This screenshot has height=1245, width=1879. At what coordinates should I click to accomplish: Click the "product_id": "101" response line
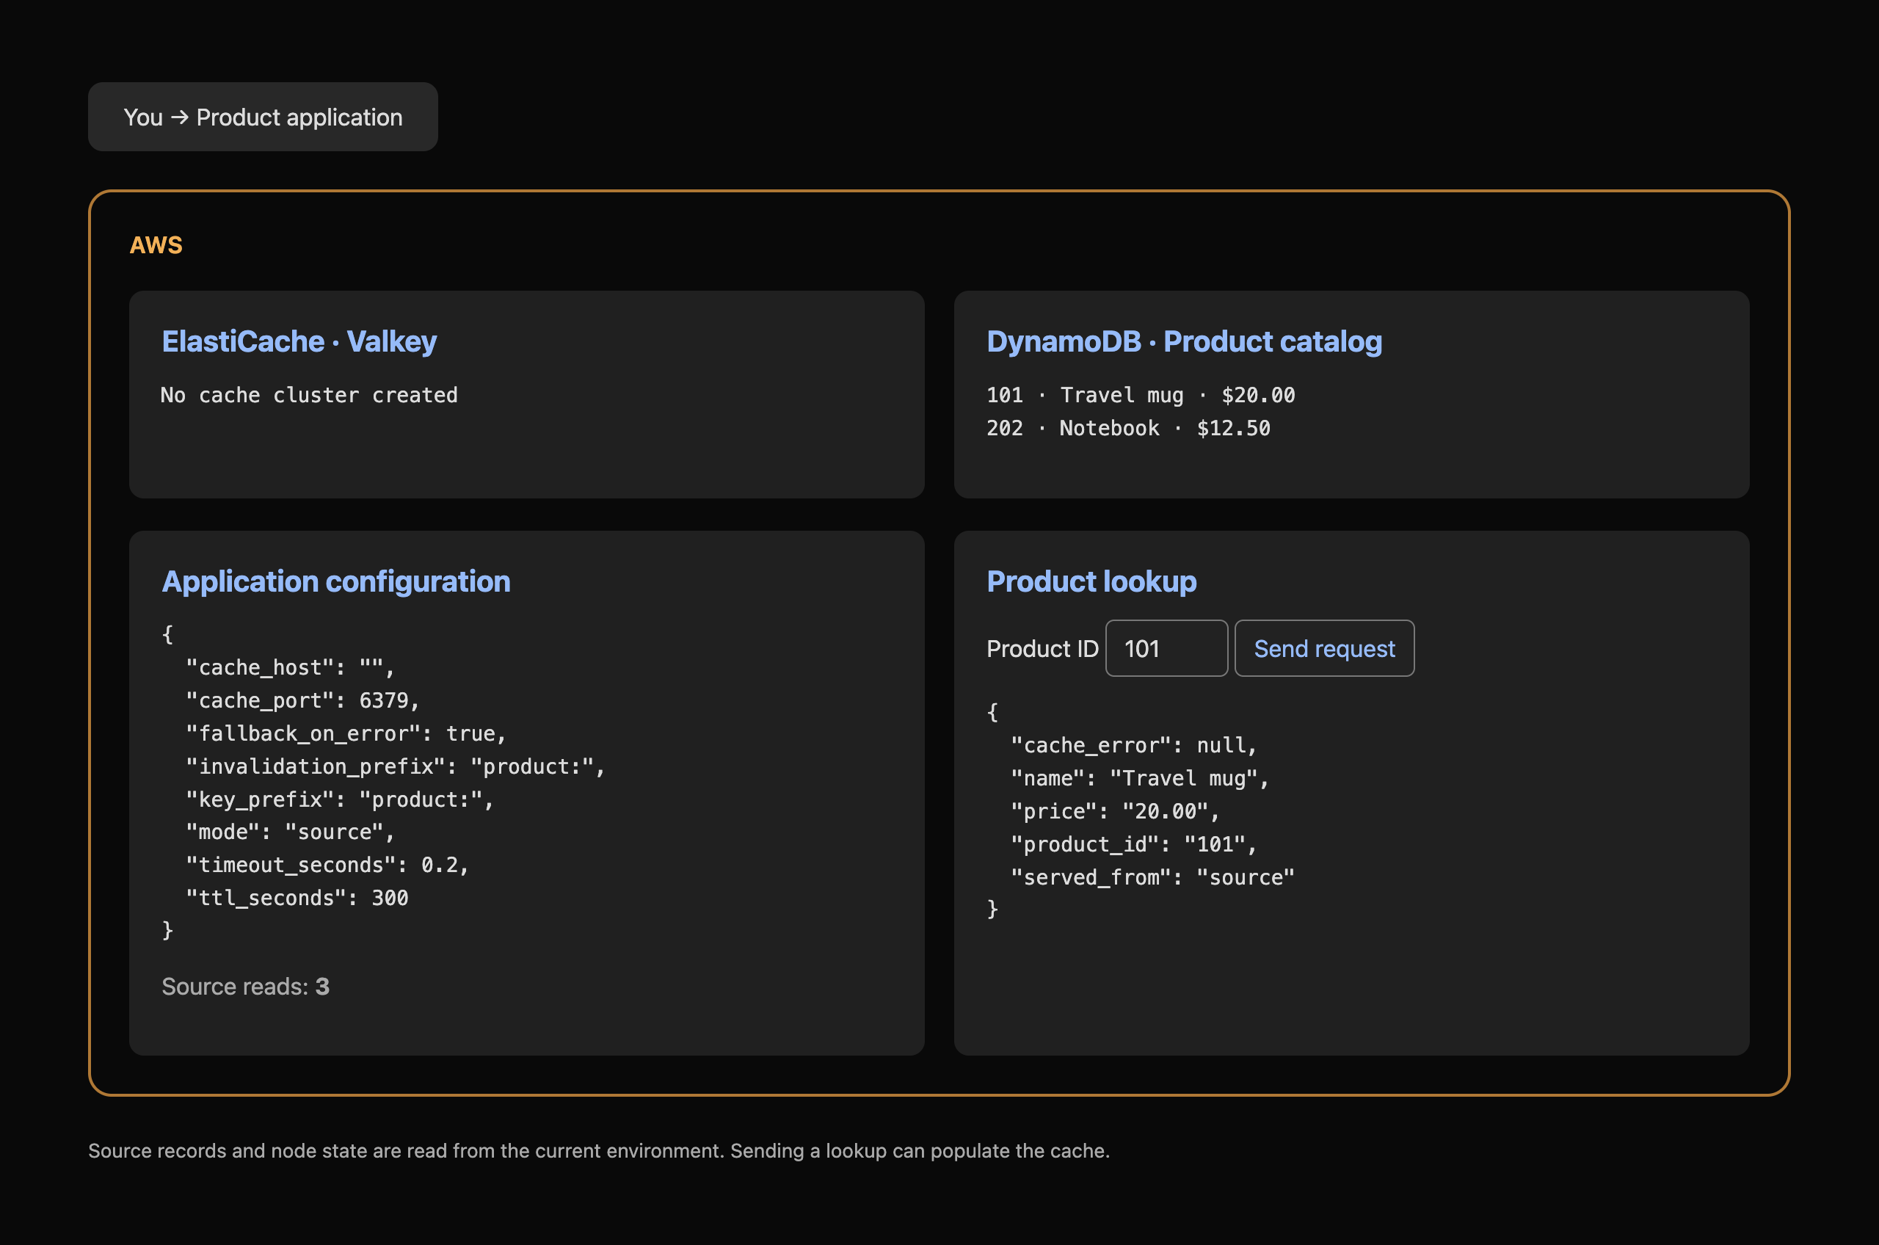click(1133, 844)
